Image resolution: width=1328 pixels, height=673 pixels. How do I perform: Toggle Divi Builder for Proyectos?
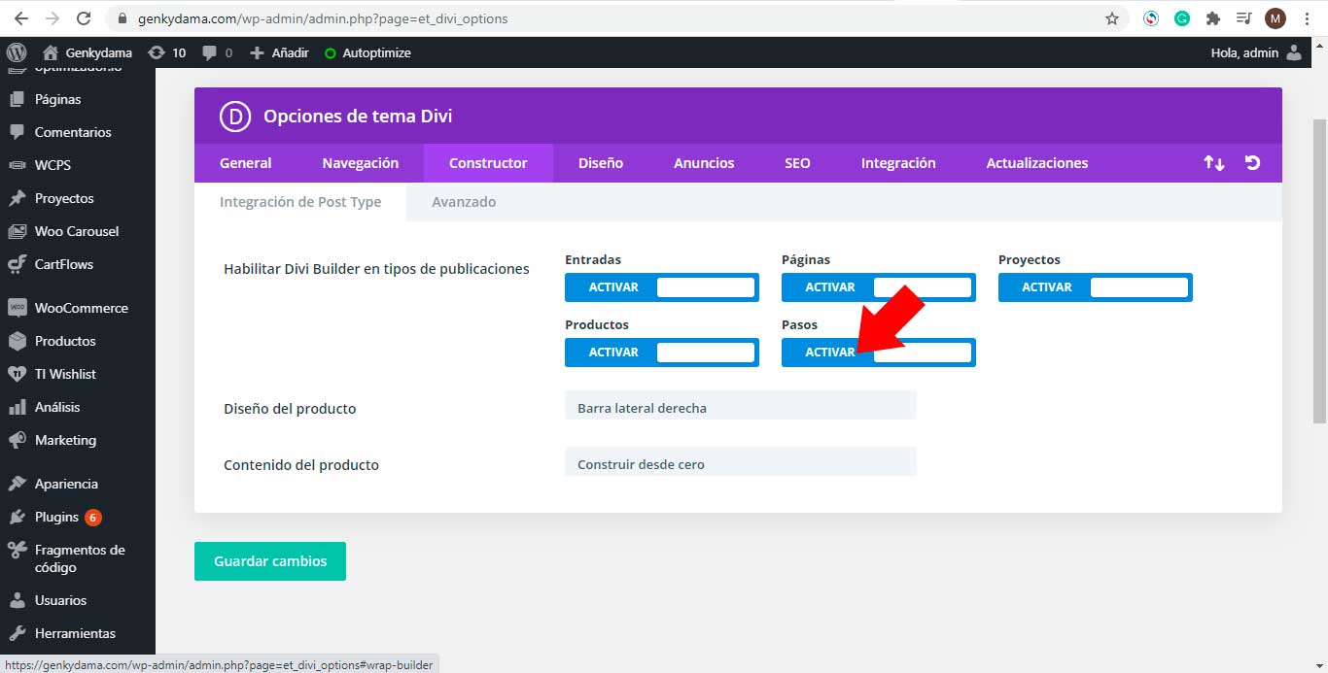[1096, 287]
